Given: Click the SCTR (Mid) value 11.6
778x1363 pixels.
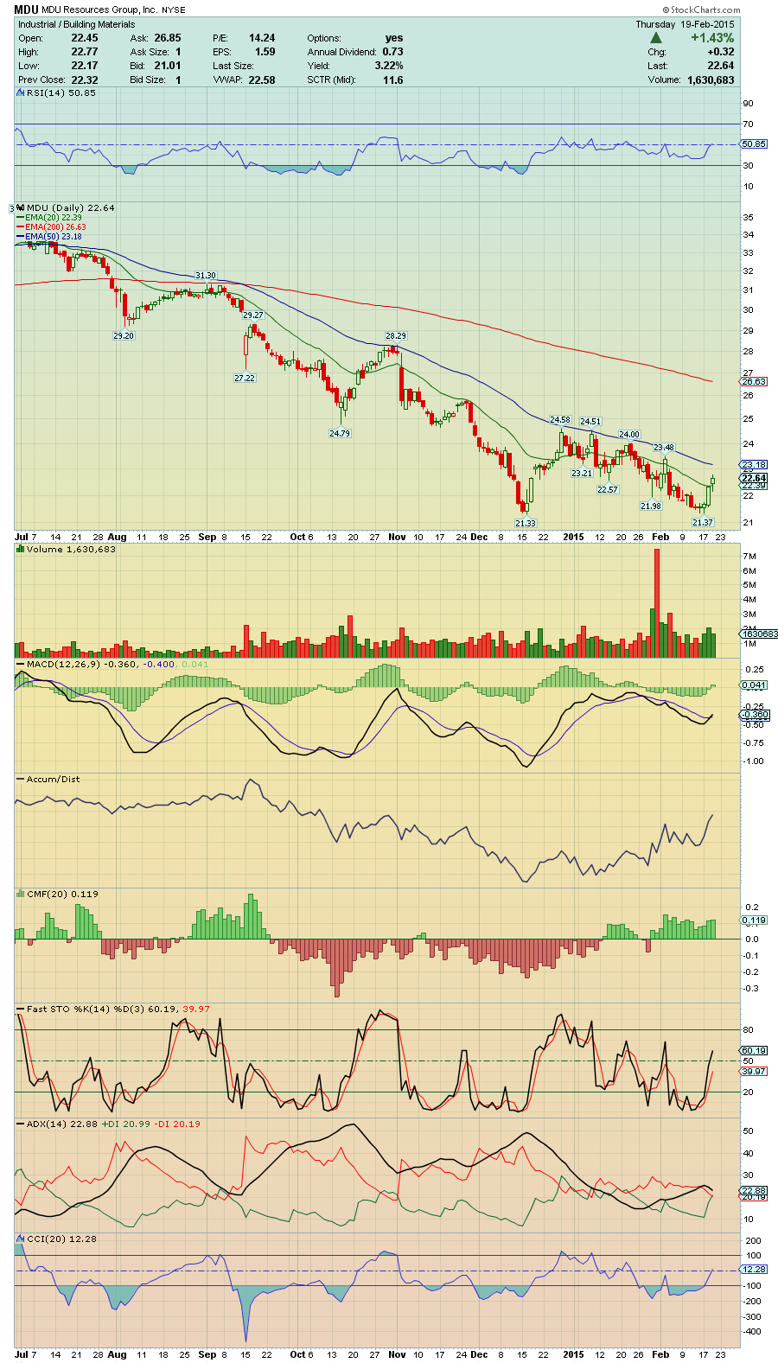Looking at the screenshot, I should (x=393, y=80).
